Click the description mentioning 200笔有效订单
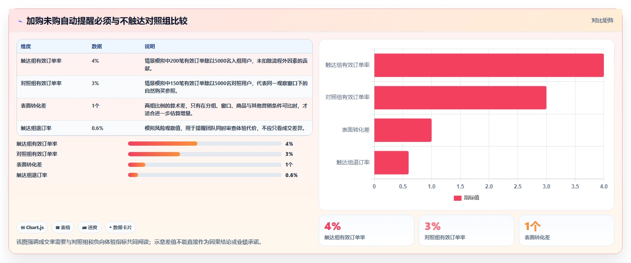This screenshot has width=631, height=263. [x=226, y=64]
